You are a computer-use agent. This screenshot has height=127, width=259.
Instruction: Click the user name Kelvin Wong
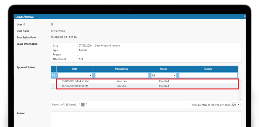tap(58, 31)
